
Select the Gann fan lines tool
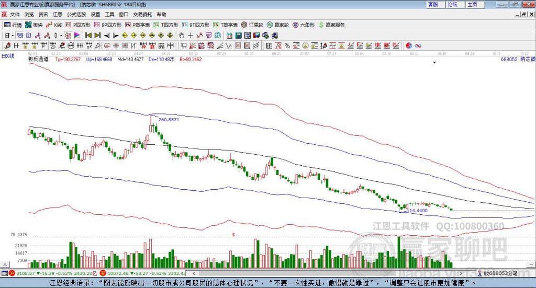(x=193, y=45)
